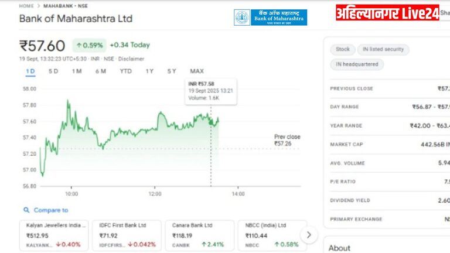The width and height of the screenshot is (450, 253).
Task: Switch chart to 5D range
Action: coord(53,71)
